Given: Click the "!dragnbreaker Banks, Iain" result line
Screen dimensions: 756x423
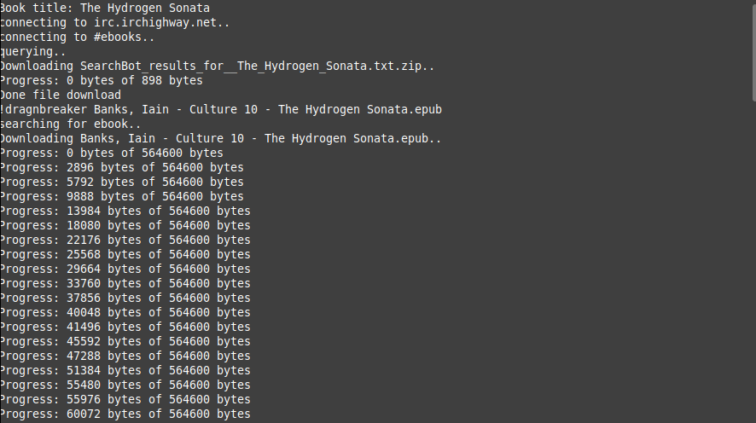Looking at the screenshot, I should click(x=220, y=109).
